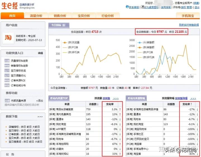Click 退出 to log out
Screen dimensions: 201x157
197,7
